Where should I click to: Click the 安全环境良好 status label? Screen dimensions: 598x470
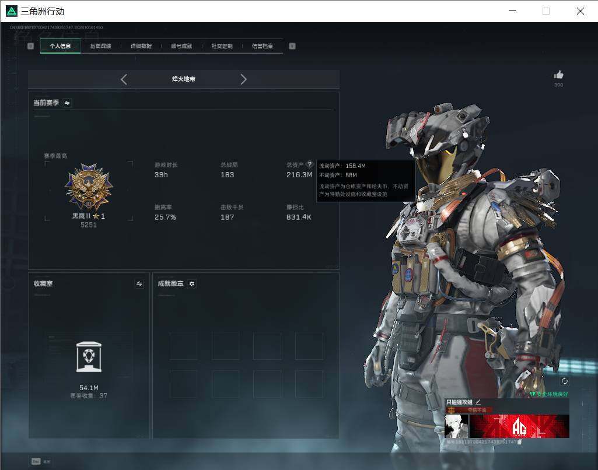[x=549, y=394]
